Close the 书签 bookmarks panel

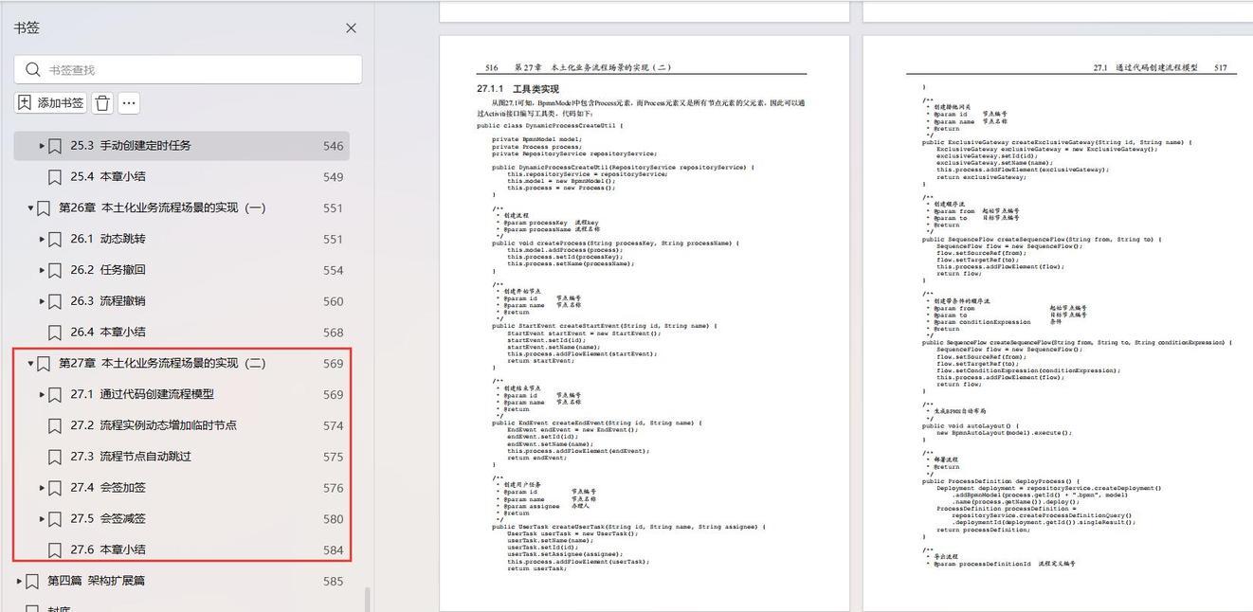click(x=351, y=28)
